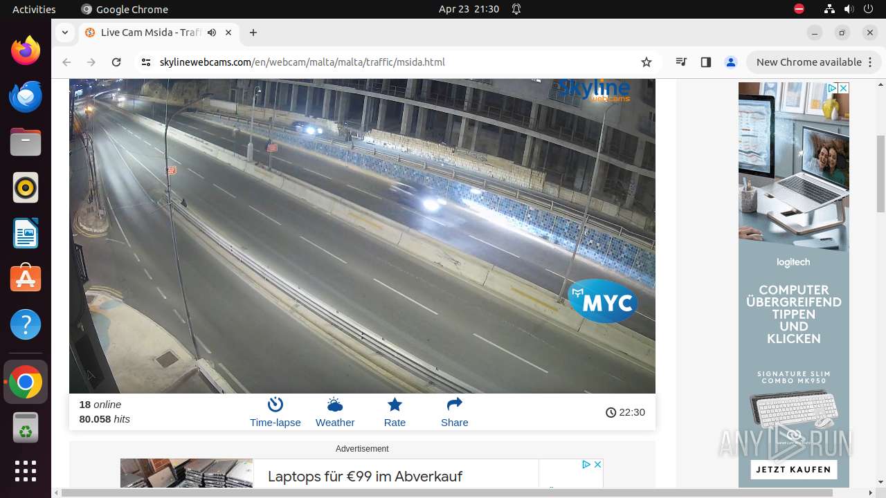Share the webcam
The image size is (886, 498).
pos(455,412)
